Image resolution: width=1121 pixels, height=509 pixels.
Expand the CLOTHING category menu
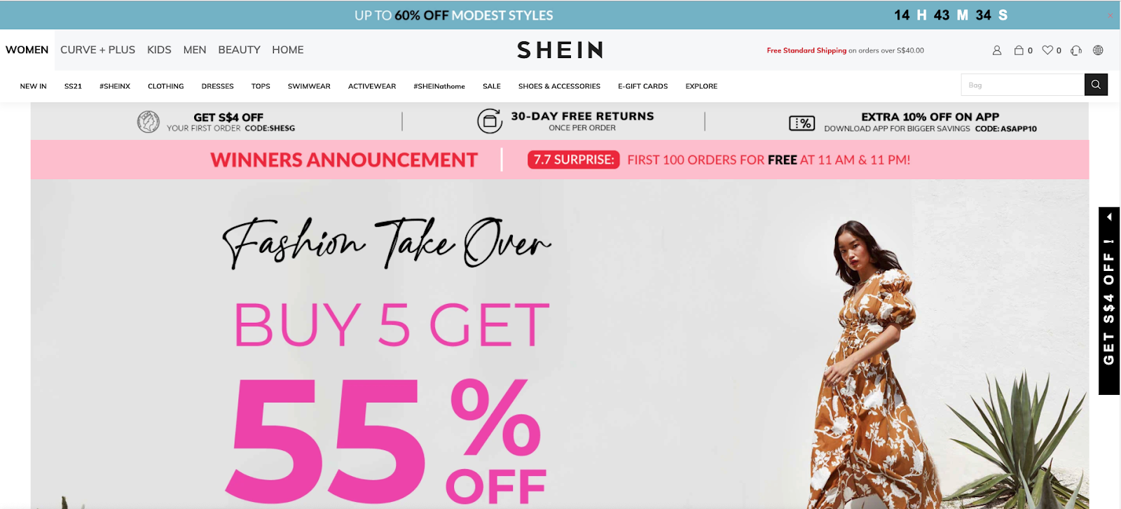[166, 86]
